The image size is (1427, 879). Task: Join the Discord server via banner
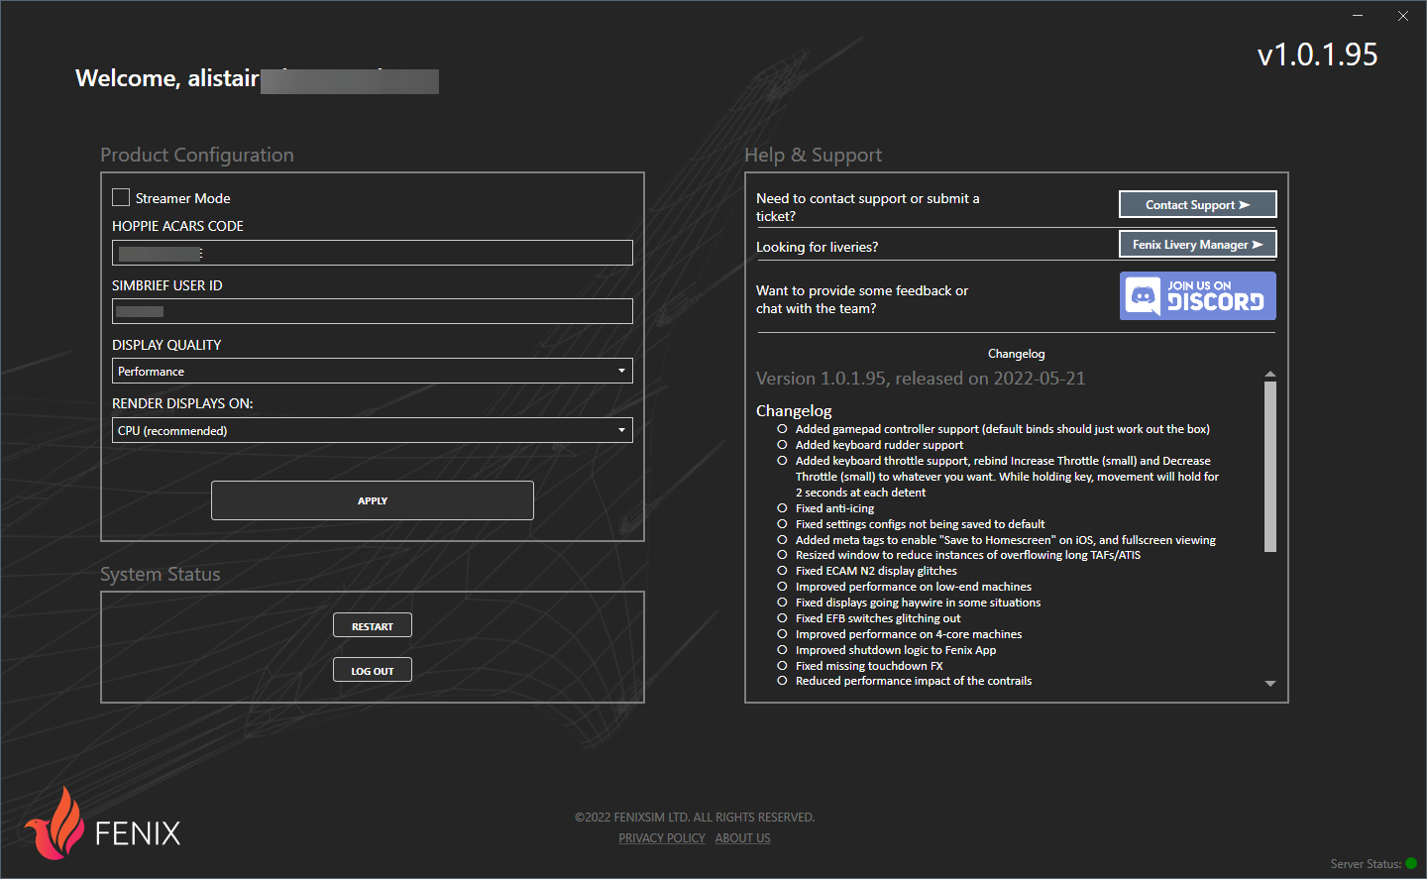click(x=1198, y=296)
